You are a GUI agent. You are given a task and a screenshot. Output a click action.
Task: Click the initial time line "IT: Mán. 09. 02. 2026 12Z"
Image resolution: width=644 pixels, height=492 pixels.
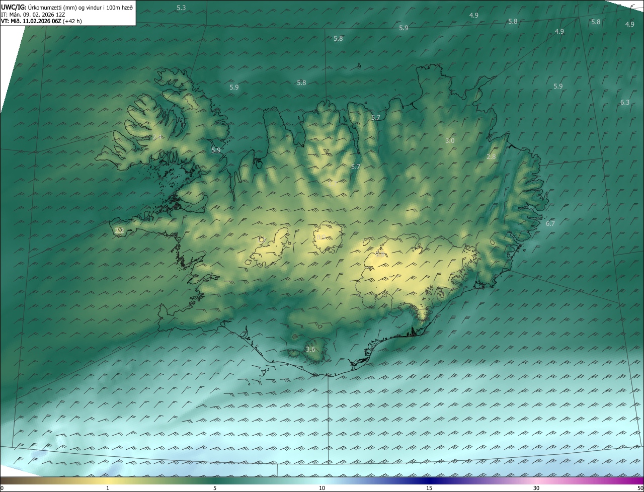point(32,15)
